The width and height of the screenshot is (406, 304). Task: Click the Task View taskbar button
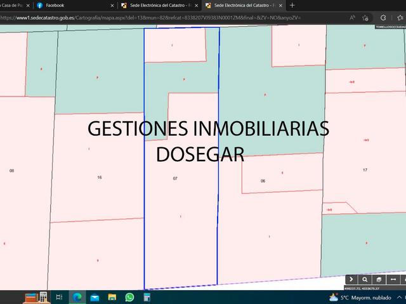pyautogui.click(x=60, y=297)
